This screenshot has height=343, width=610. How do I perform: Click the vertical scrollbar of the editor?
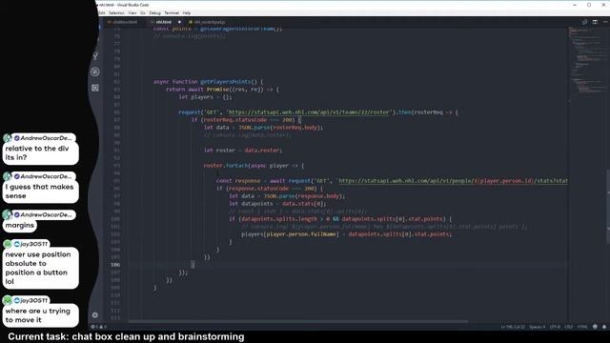[x=608, y=206]
